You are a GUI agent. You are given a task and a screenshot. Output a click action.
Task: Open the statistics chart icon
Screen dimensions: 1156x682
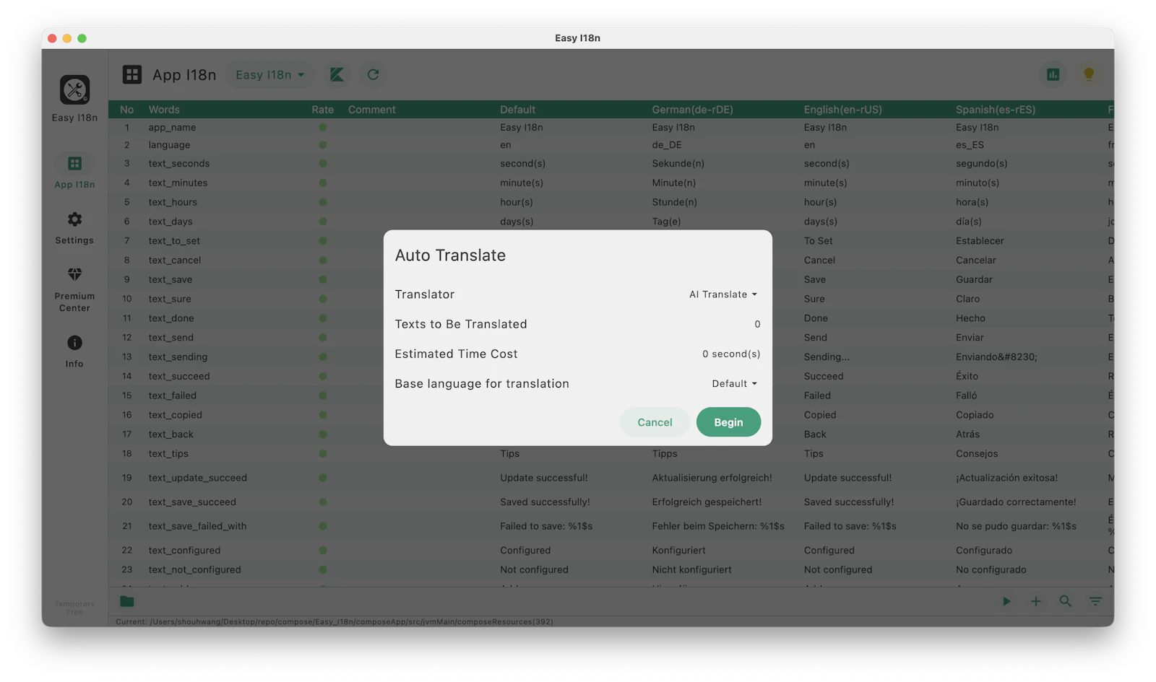[x=1053, y=74]
